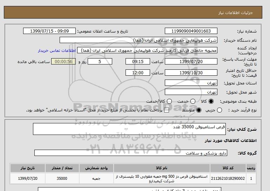Open the buyer contact information link
Image resolution: width=270 pixels, height=191 pixels.
[57, 50]
